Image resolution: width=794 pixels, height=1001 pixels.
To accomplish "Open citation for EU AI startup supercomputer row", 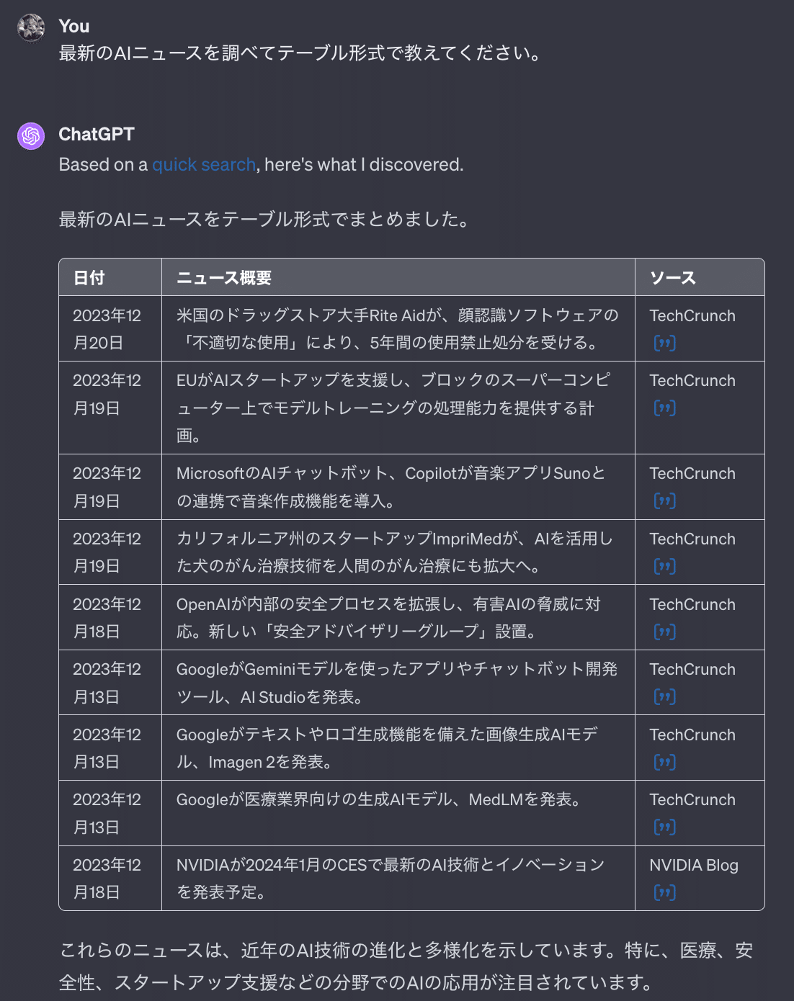I will [664, 408].
